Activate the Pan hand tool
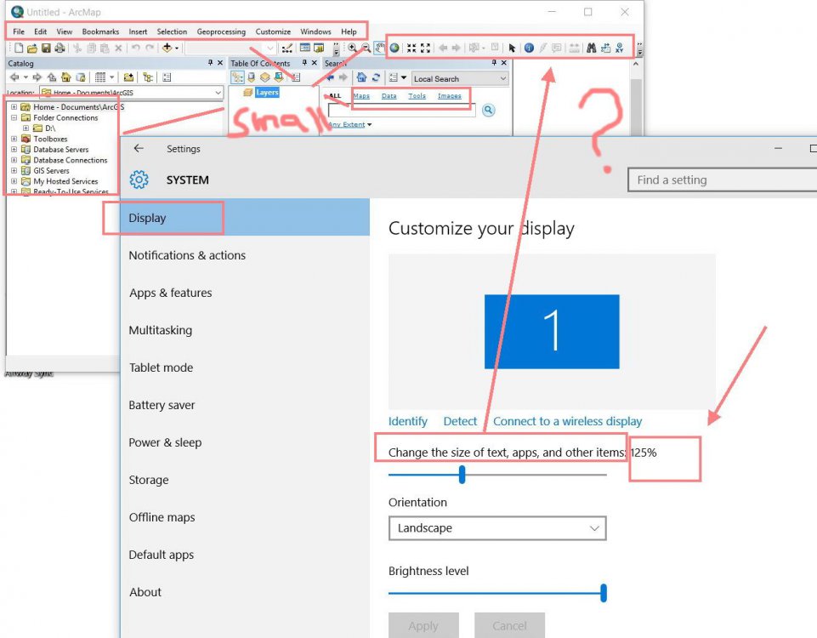 [x=380, y=48]
